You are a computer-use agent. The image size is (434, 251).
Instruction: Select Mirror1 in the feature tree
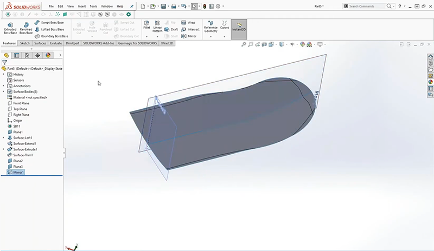click(x=19, y=173)
